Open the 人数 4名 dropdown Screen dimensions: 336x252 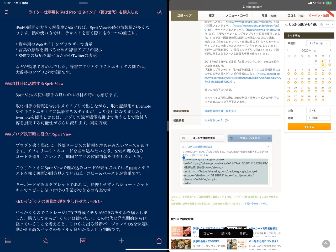(318, 111)
